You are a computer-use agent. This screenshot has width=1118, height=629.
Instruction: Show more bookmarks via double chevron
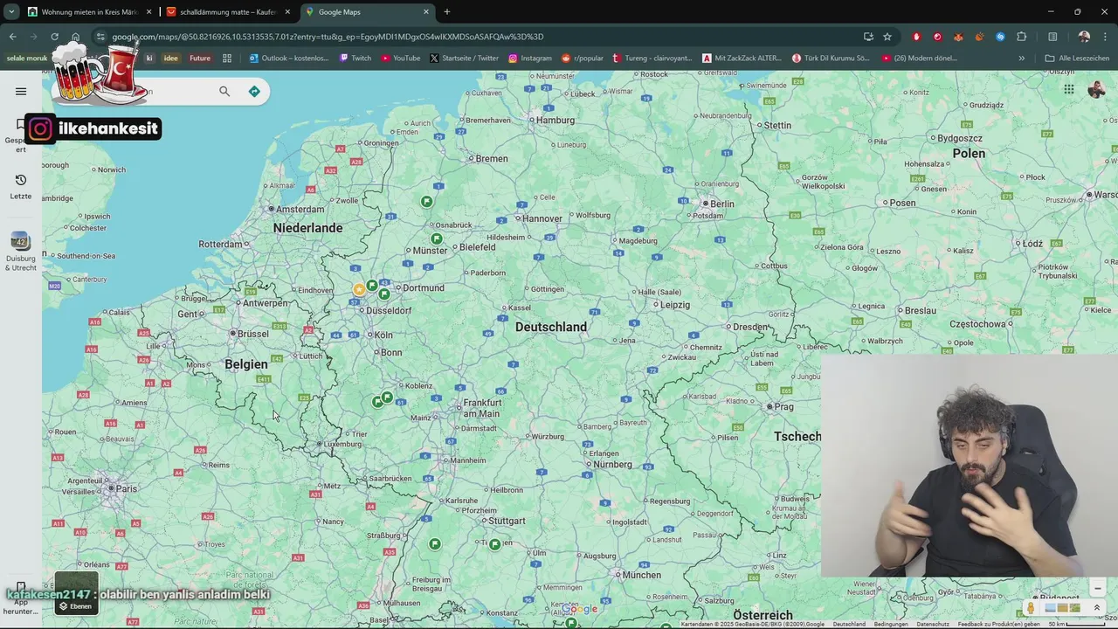[1021, 59]
